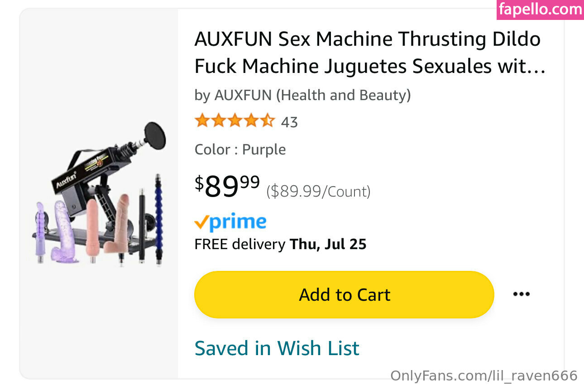The image size is (584, 390).
Task: Click the by AUXFUN (Health and Beauty) line
Action: pyautogui.click(x=302, y=95)
